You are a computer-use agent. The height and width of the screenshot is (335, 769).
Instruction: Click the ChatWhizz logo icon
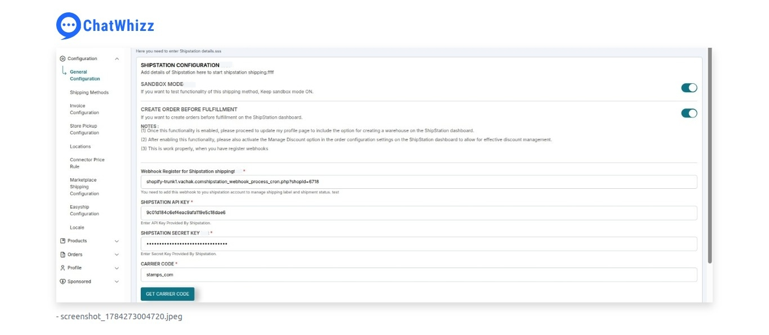point(68,25)
